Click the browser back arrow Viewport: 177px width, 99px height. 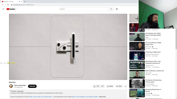(2, 5)
